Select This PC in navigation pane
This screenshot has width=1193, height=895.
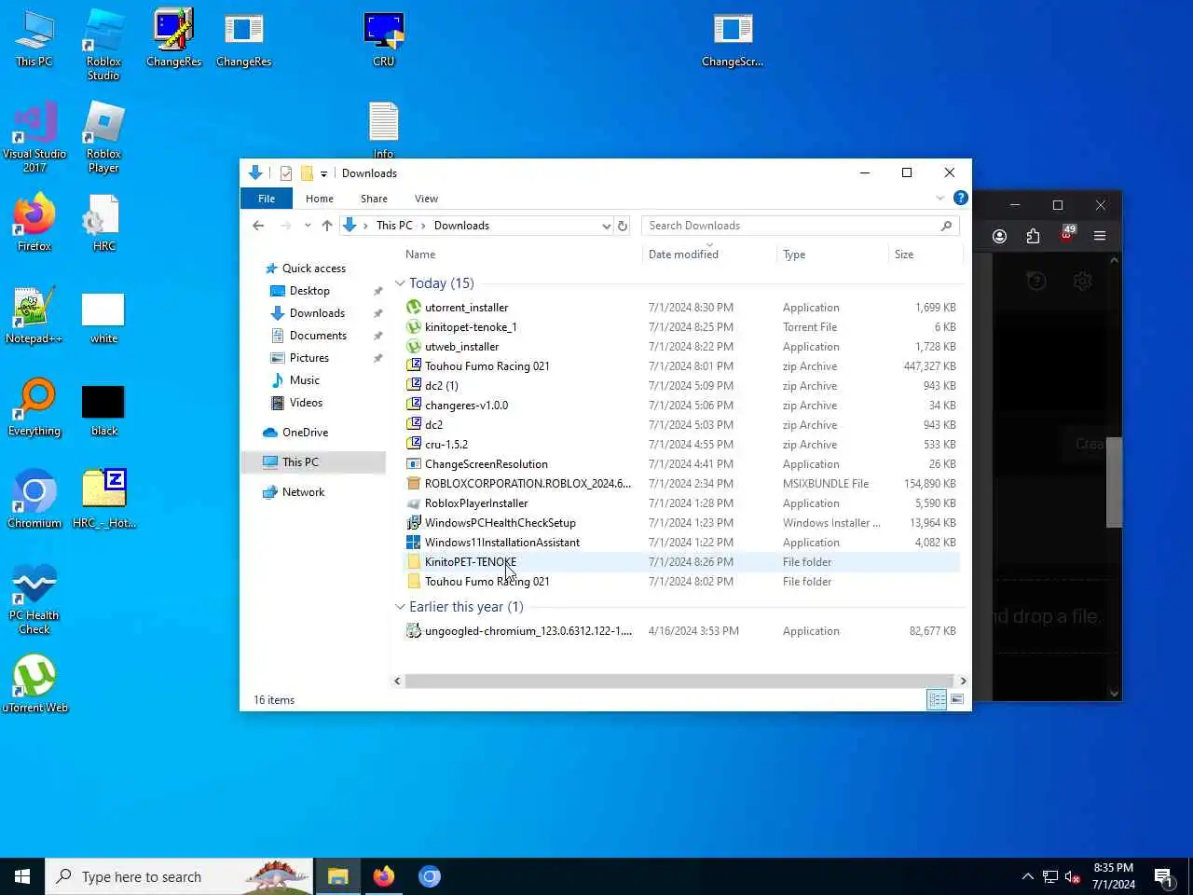coord(300,462)
